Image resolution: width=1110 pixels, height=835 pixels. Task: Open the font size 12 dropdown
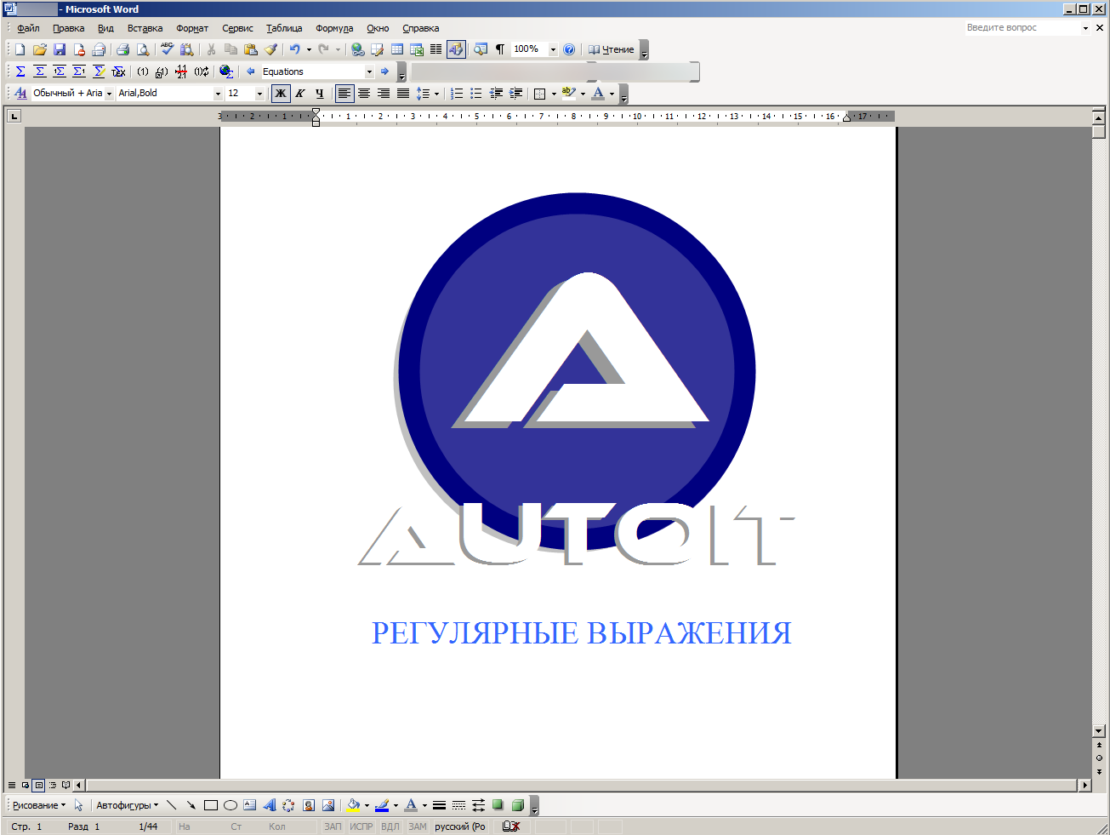coord(259,94)
